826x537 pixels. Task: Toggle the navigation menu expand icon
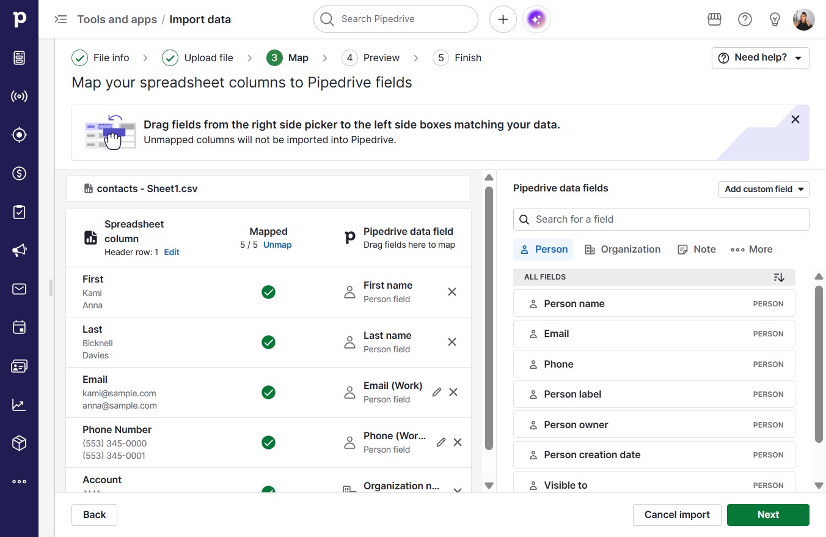60,19
